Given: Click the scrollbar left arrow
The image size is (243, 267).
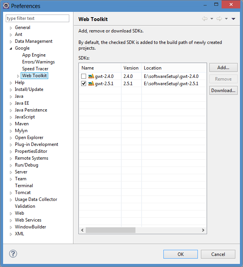Looking at the screenshot, I should click(x=82, y=230).
